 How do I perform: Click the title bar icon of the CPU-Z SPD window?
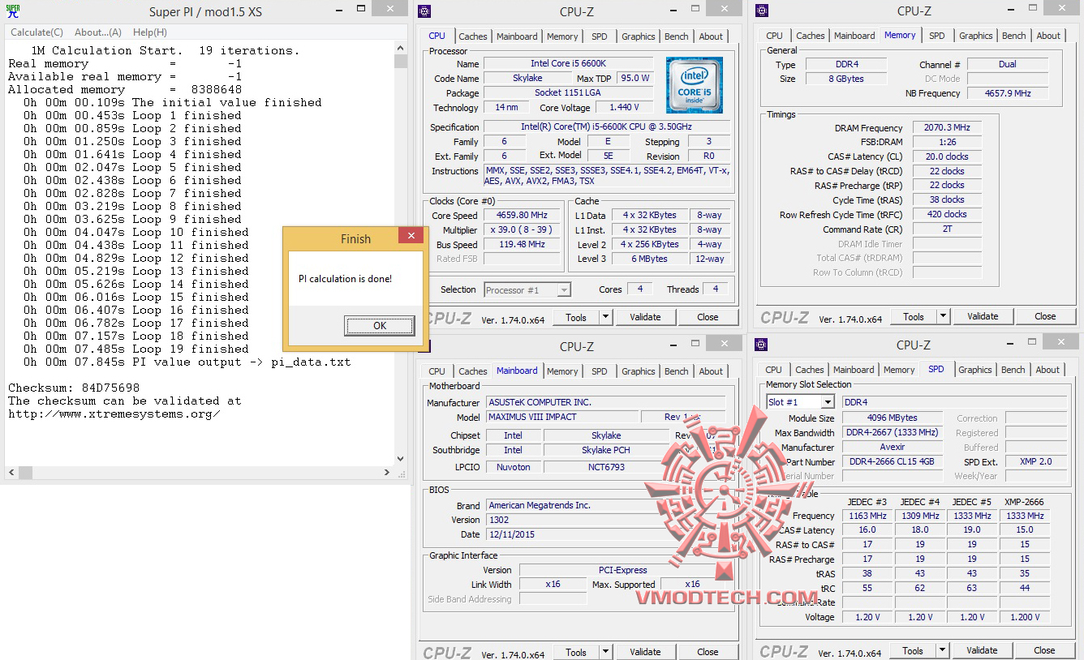pos(761,345)
